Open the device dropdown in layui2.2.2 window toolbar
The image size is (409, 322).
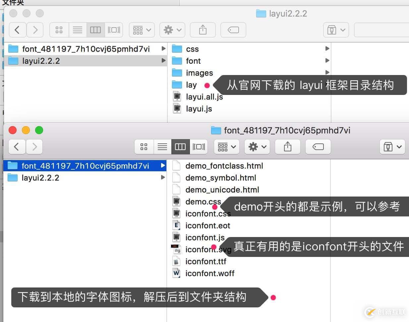coord(336,30)
